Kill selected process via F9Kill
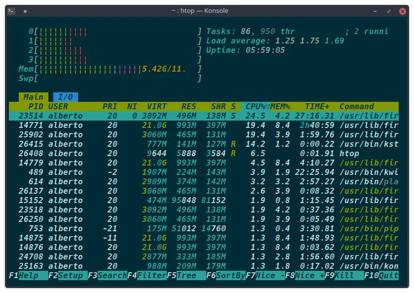Image resolution: width=414 pixels, height=293 pixels. coord(341,276)
